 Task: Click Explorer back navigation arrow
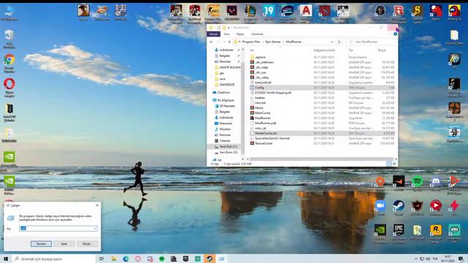pos(211,42)
